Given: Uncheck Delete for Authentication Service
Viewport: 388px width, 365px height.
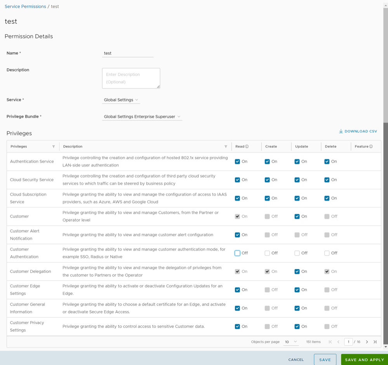Looking at the screenshot, I should (x=327, y=162).
